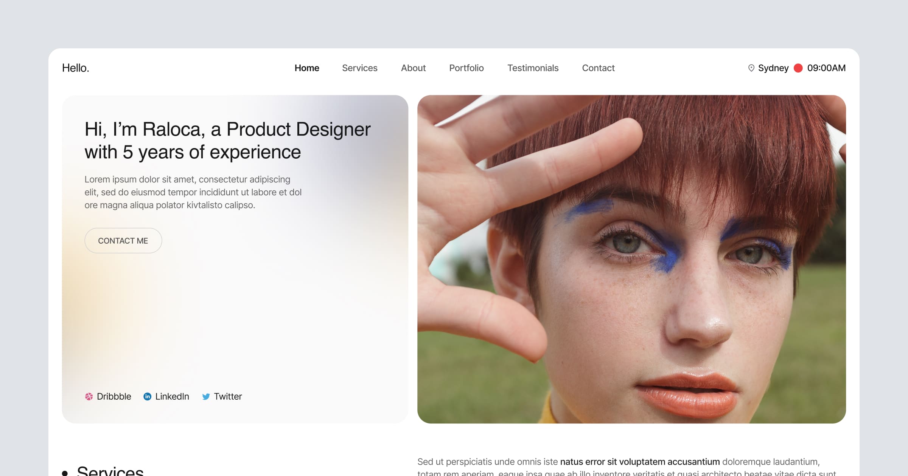Viewport: 908px width, 476px height.
Task: Click the Dribbble logo icon
Action: point(89,396)
